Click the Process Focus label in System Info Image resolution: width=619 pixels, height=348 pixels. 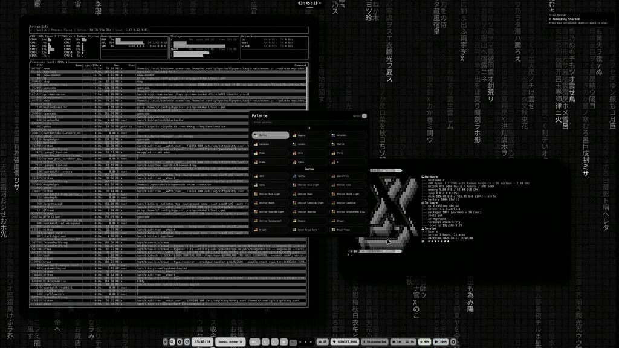tap(62, 30)
